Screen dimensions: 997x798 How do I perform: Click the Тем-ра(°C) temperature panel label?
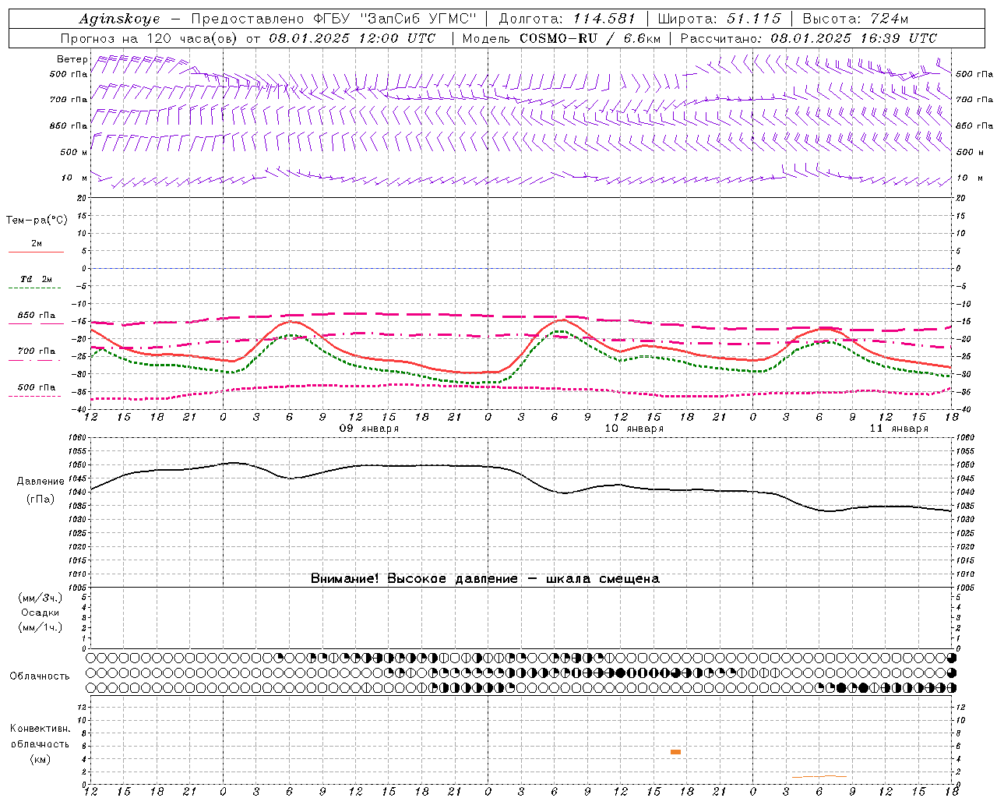(37, 220)
